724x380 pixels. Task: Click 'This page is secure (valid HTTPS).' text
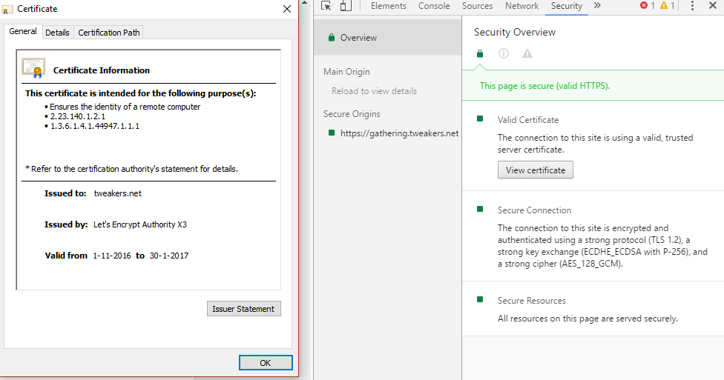tap(544, 86)
